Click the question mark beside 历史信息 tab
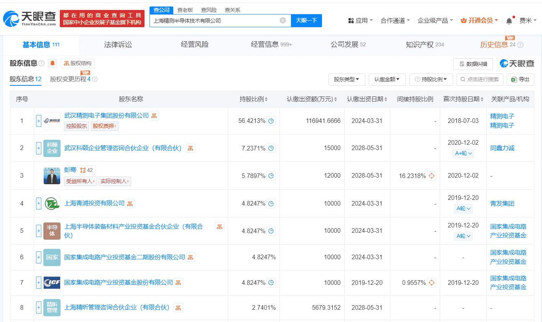This screenshot has width=542, height=322. [x=520, y=44]
